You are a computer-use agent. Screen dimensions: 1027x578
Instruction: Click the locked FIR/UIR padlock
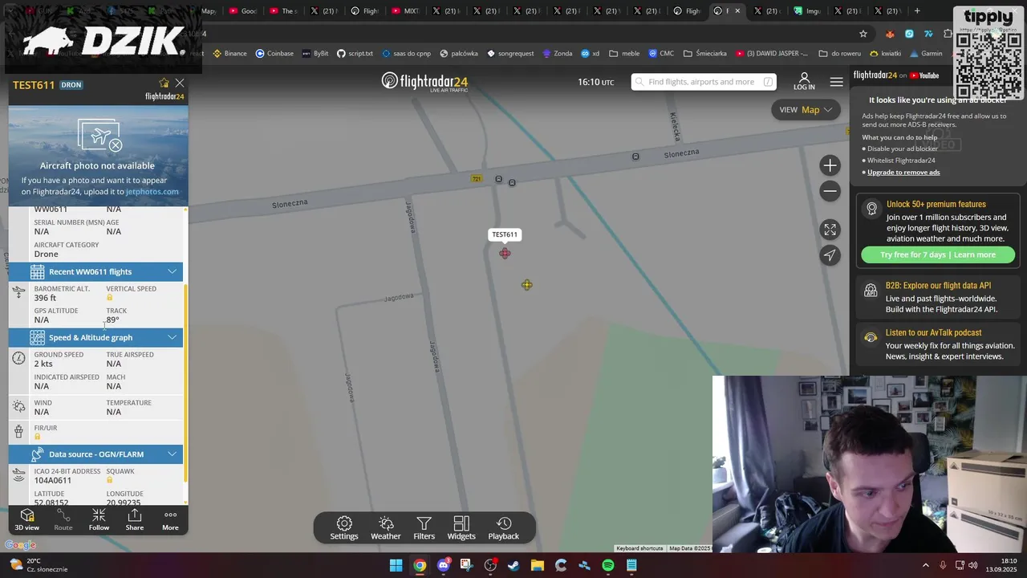[38, 437]
